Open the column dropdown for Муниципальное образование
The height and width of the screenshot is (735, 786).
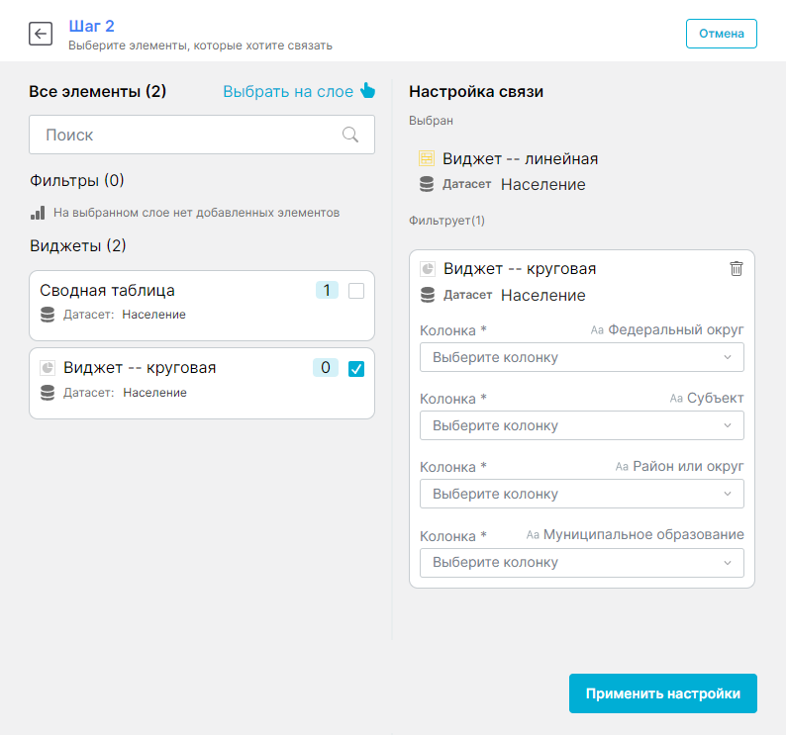581,562
